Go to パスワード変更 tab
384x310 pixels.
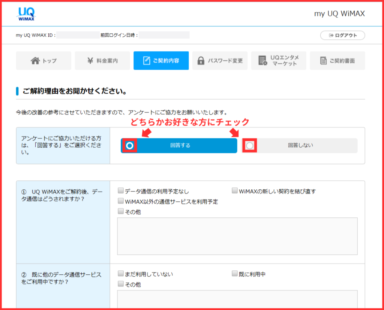(x=220, y=60)
